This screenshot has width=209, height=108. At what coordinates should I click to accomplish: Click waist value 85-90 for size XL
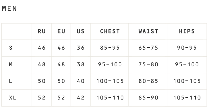click(x=148, y=98)
